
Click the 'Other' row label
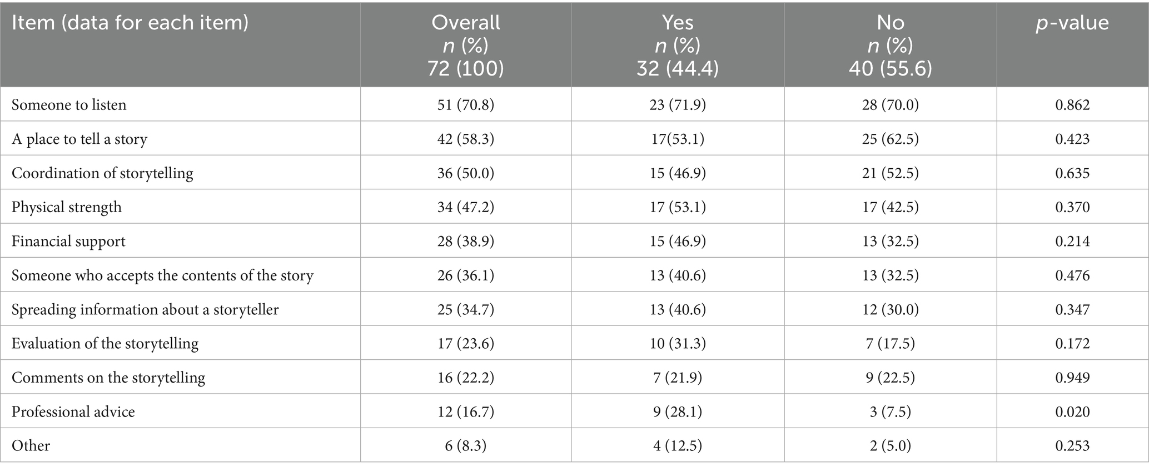[31, 446]
